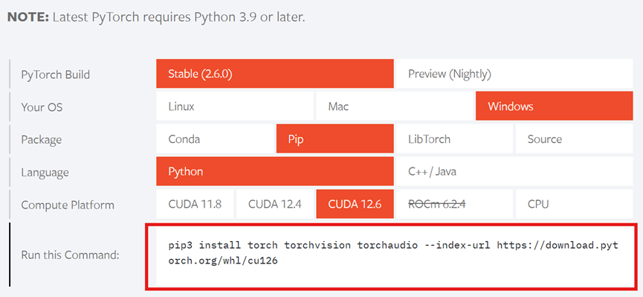This screenshot has width=643, height=297.
Task: Select C++ / Java as the language
Action: 514,171
